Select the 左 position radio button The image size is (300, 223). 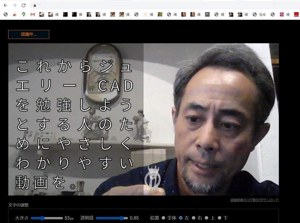coord(181,218)
